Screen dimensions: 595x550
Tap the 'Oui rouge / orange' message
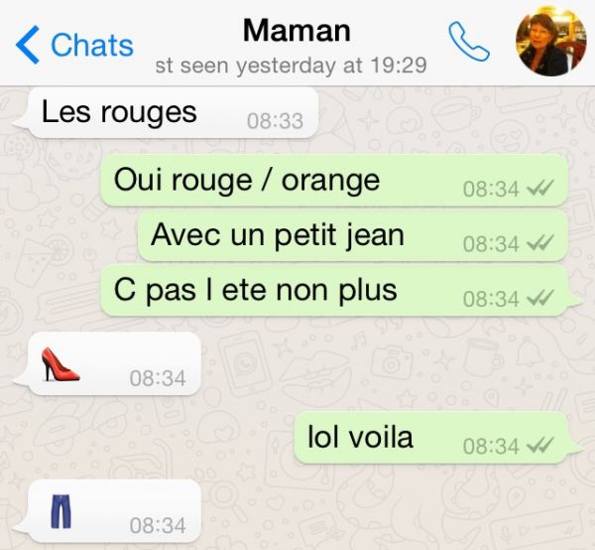334,181
